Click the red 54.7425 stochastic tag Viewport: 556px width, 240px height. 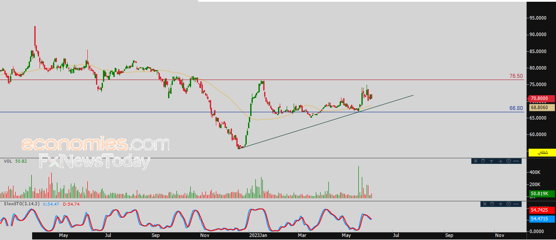tap(542, 210)
